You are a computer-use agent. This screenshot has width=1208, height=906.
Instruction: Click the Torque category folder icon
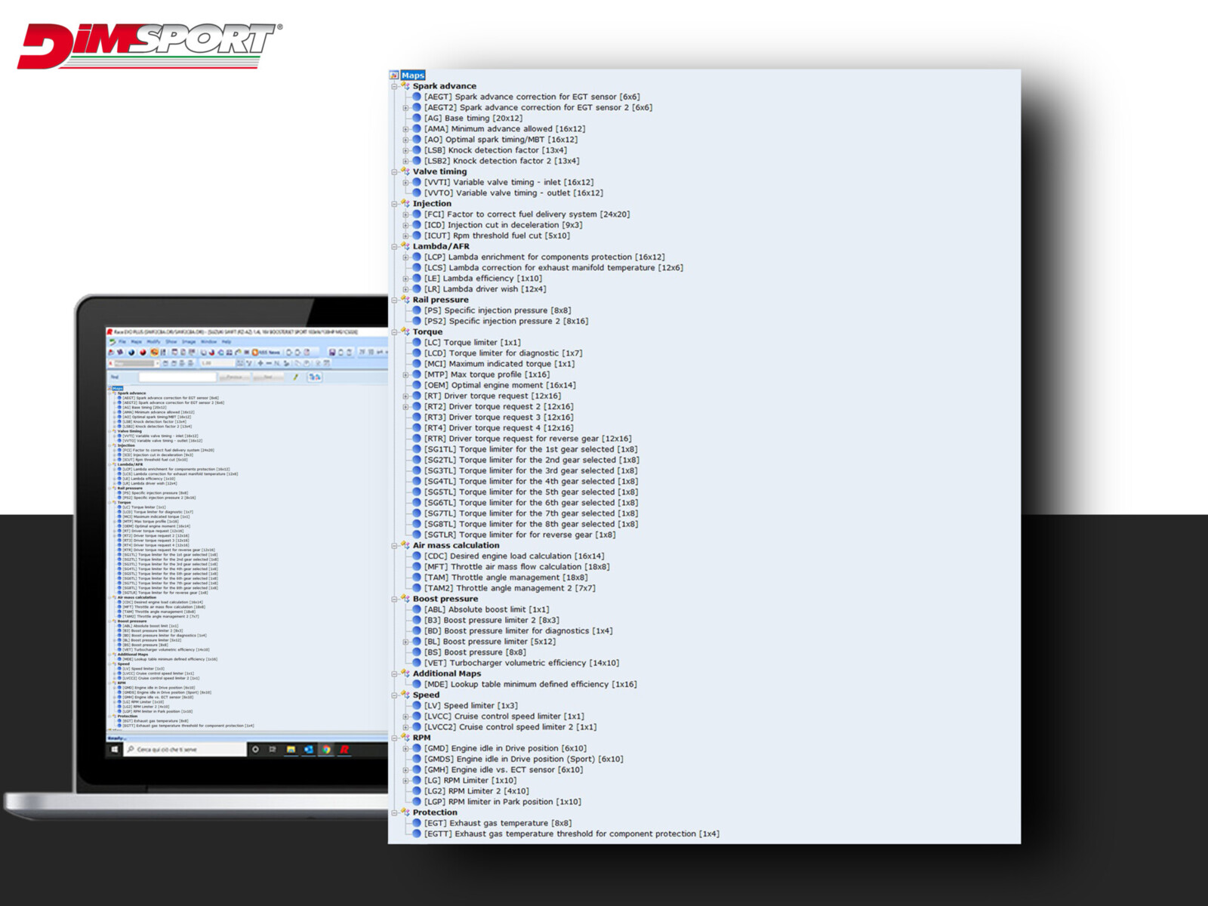[x=405, y=331]
